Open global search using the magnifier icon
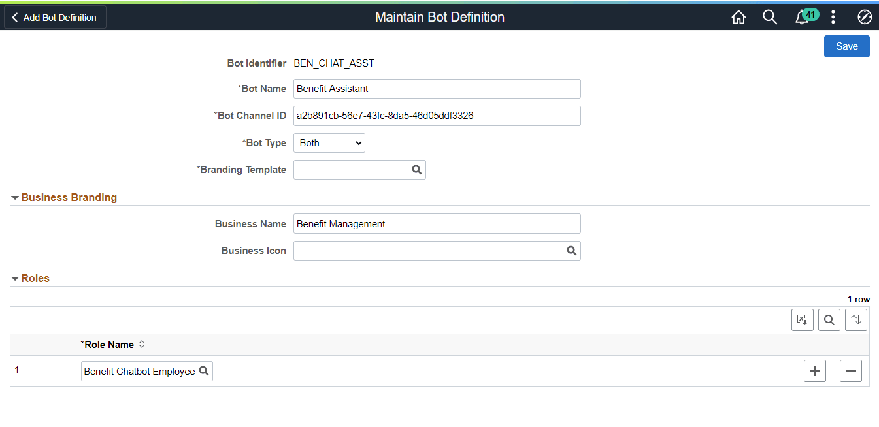 770,17
